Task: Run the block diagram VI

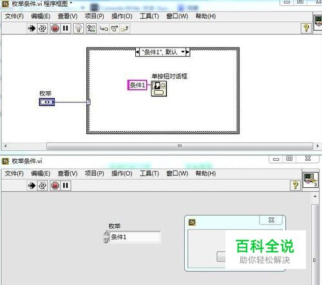Action: pos(32,28)
